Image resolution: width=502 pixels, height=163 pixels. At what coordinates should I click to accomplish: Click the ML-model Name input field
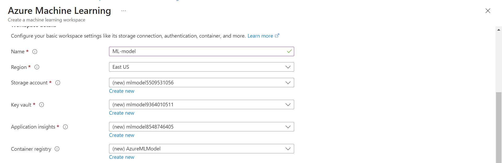201,51
